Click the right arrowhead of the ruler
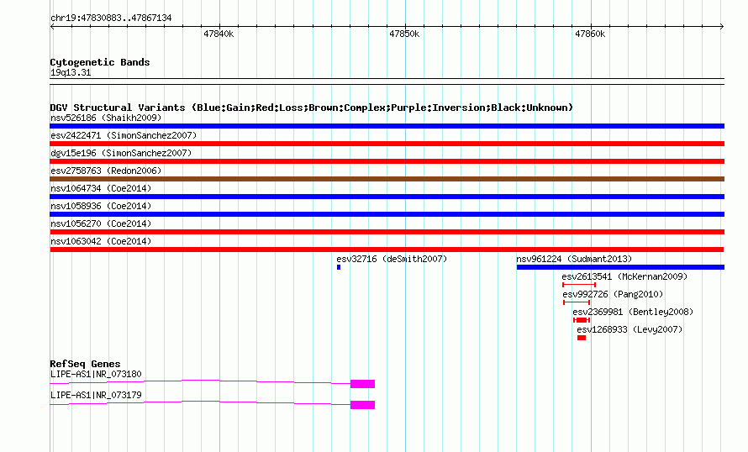Screen dimensions: 748x452 (x=722, y=27)
